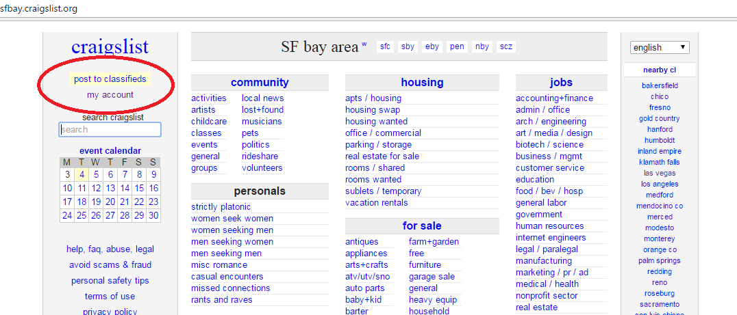Select day 4 in event calendar
The image size is (737, 315).
[x=82, y=175]
